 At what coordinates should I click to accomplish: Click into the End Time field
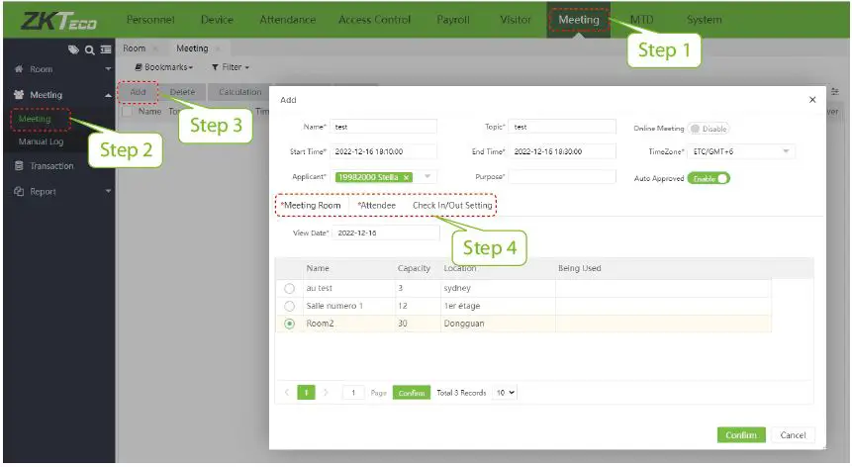pyautogui.click(x=562, y=151)
